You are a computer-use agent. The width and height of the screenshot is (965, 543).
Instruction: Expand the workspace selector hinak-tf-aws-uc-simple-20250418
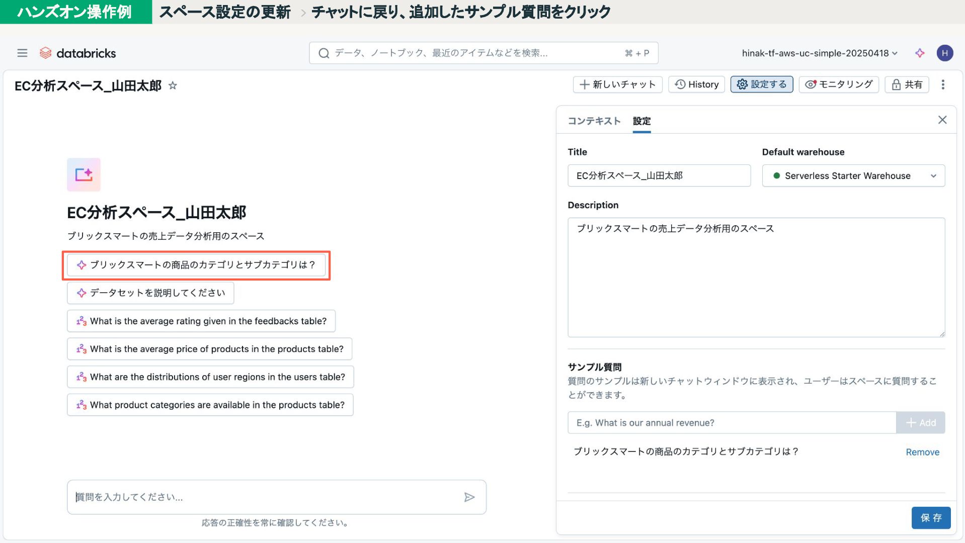pos(820,53)
